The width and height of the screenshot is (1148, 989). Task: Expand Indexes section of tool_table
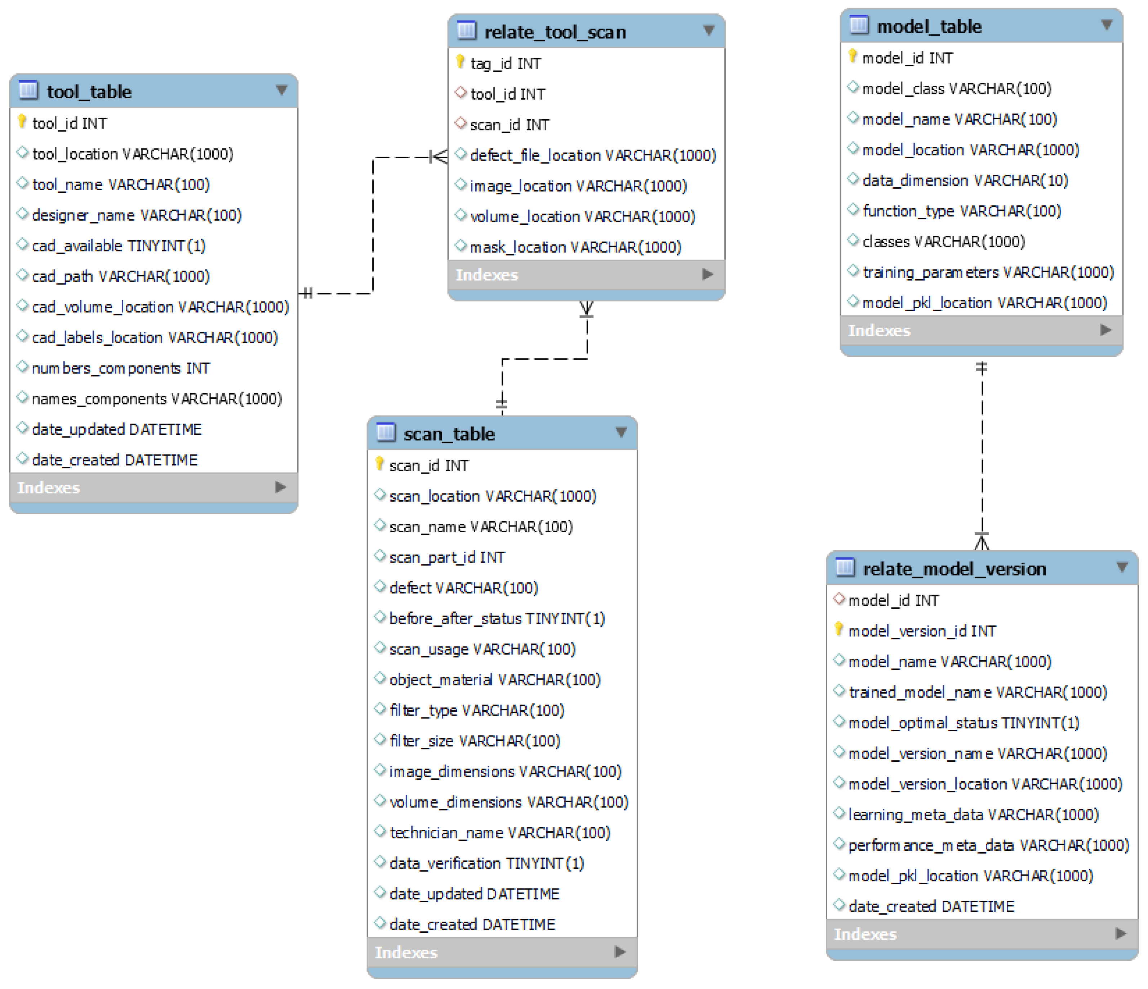click(280, 487)
